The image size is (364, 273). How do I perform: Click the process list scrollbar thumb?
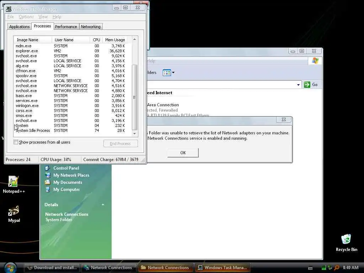pyautogui.click(x=134, y=97)
